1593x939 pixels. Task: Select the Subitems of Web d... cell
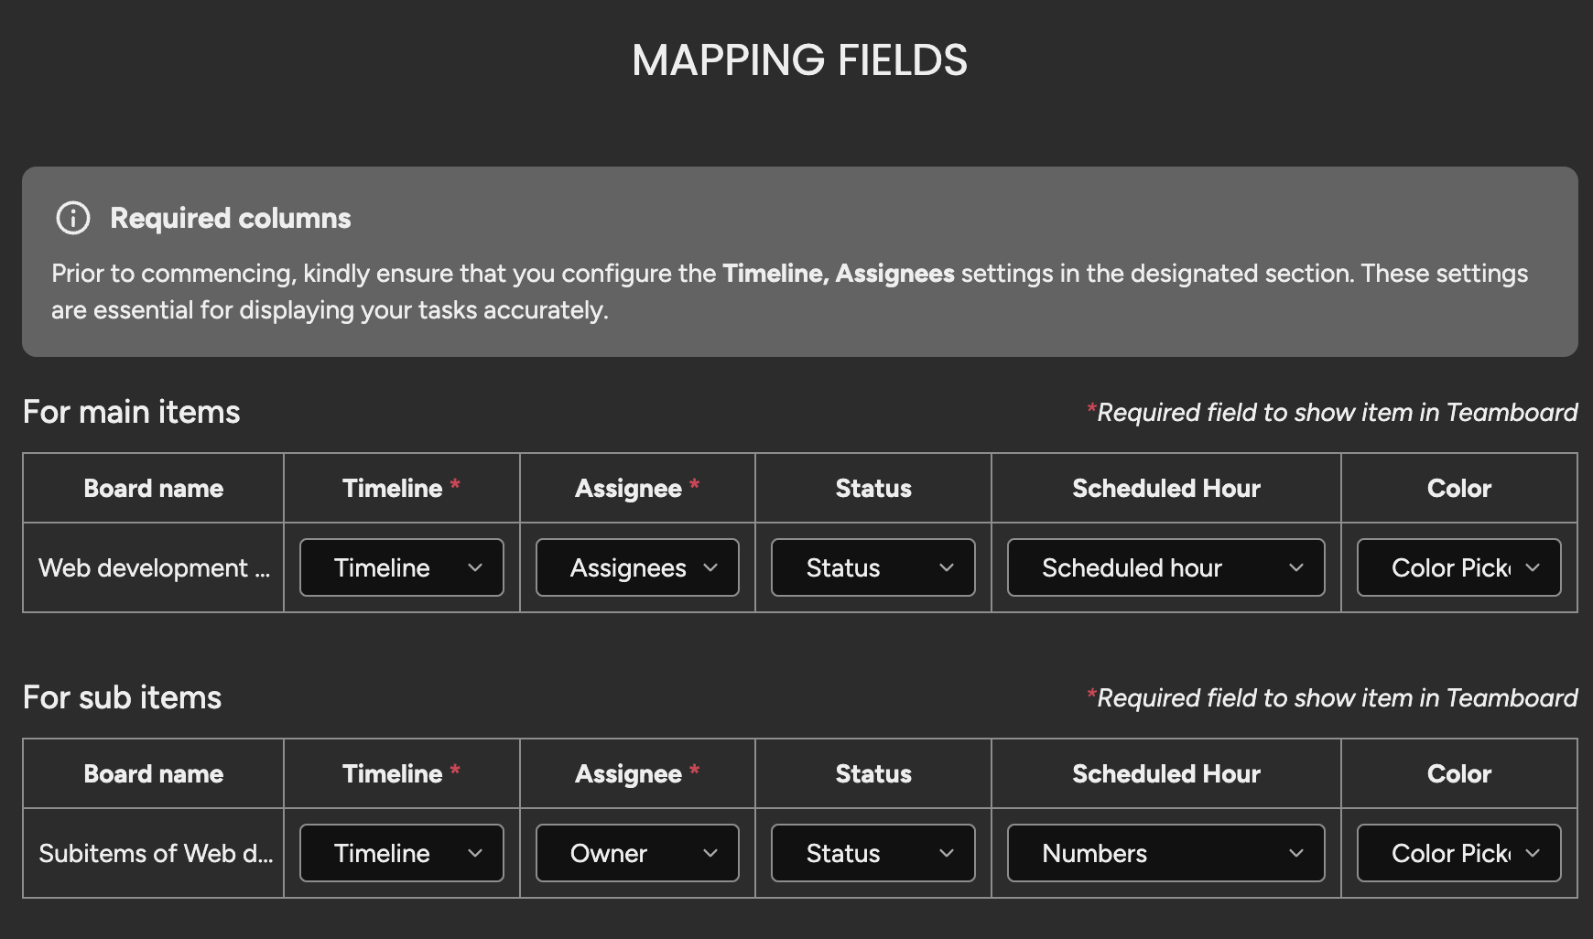point(154,853)
